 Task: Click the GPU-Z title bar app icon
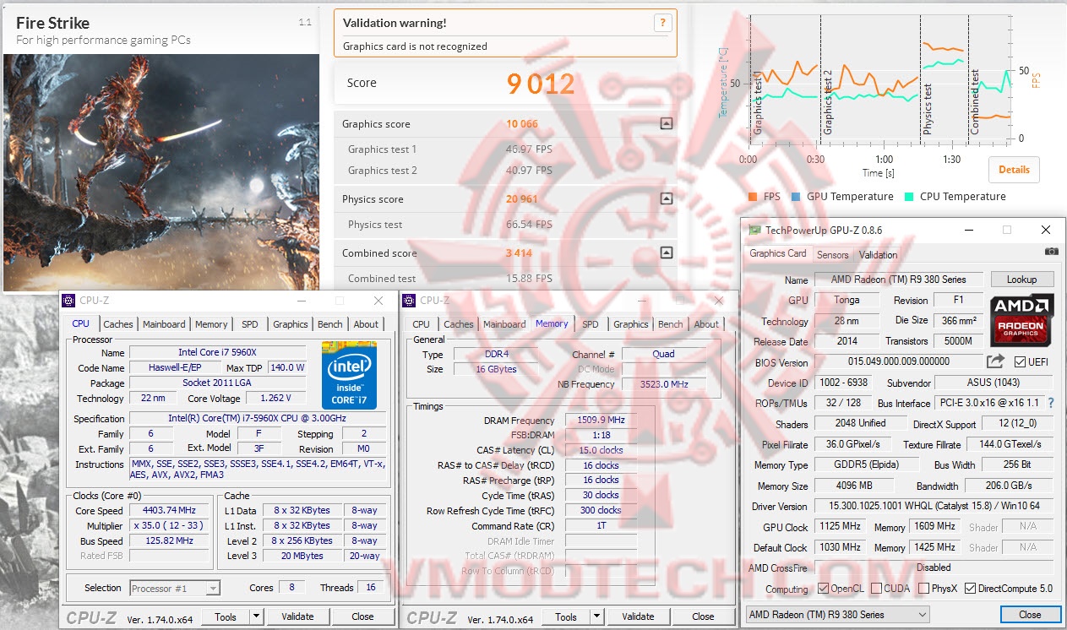[x=754, y=230]
